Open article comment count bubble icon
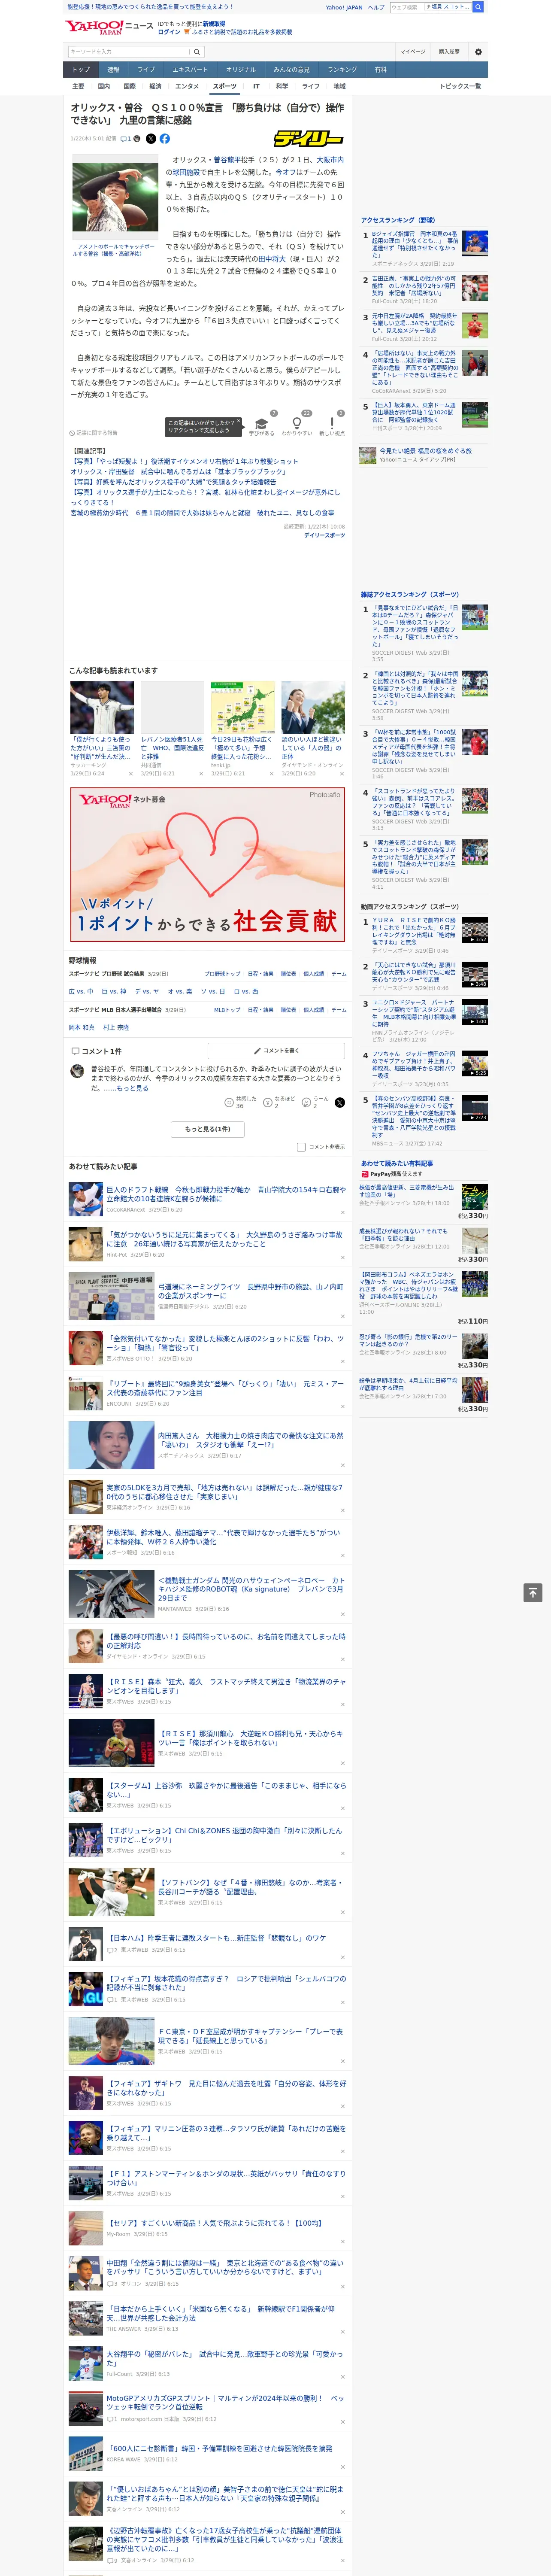Screen dimensions: 551x2576 tap(126, 139)
